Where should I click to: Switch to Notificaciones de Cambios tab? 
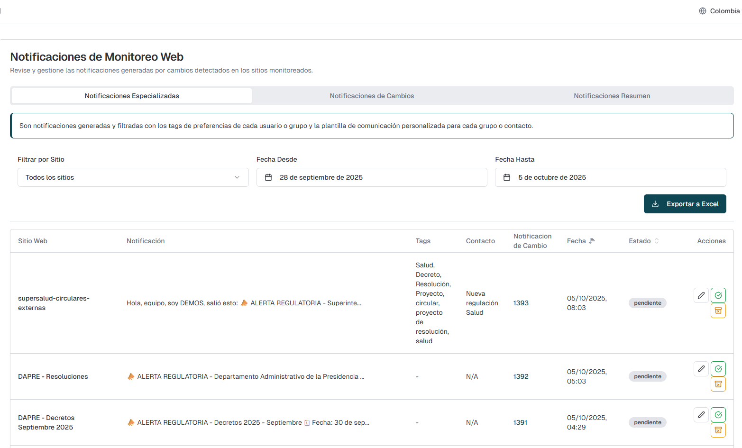[x=372, y=96]
